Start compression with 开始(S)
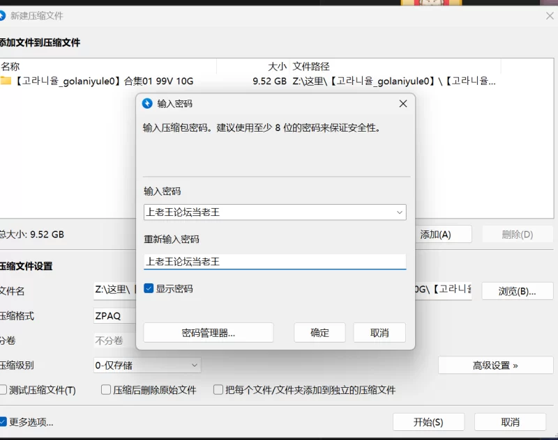558x440 pixels. tap(428, 422)
